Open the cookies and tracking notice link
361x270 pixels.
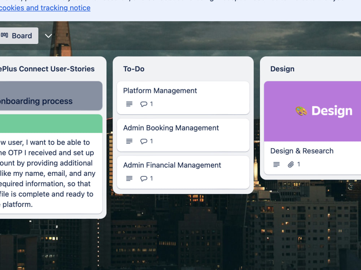pos(45,8)
